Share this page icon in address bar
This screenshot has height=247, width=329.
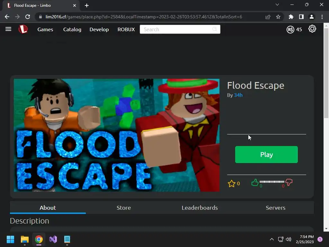[268, 17]
